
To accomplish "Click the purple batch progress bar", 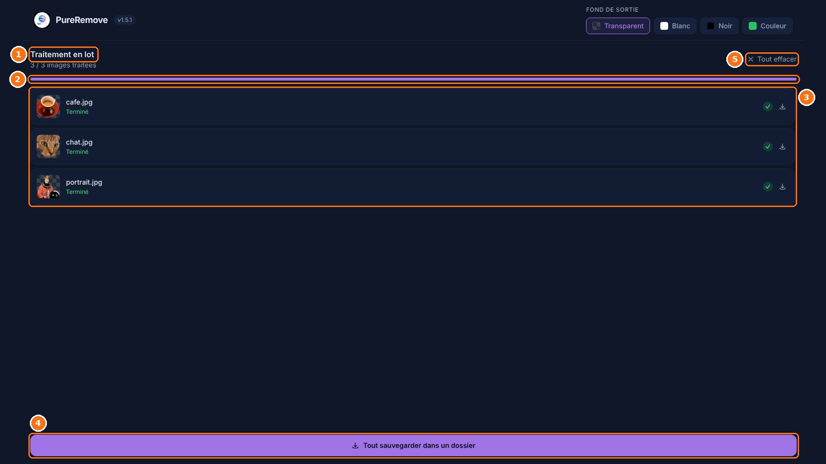I will (x=413, y=79).
